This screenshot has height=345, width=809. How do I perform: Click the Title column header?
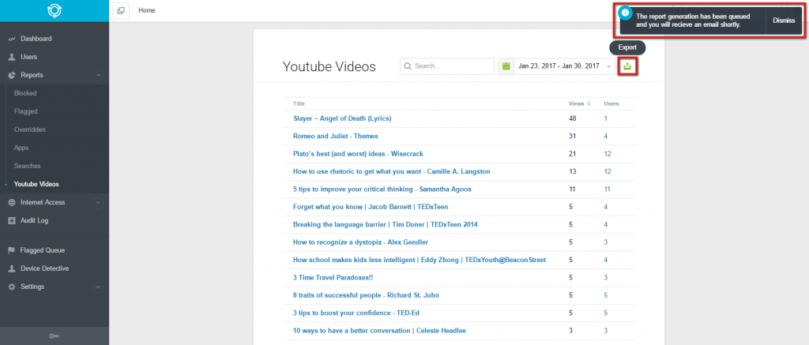(x=299, y=103)
